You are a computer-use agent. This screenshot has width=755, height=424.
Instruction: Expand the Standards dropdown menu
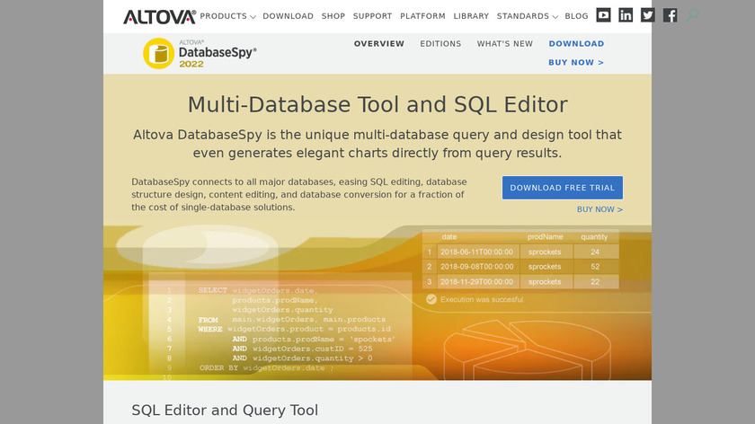pos(527,16)
